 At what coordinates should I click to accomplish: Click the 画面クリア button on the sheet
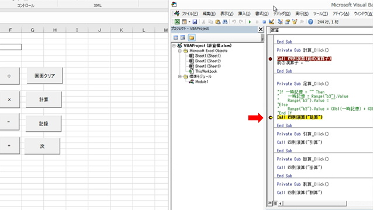[44, 76]
